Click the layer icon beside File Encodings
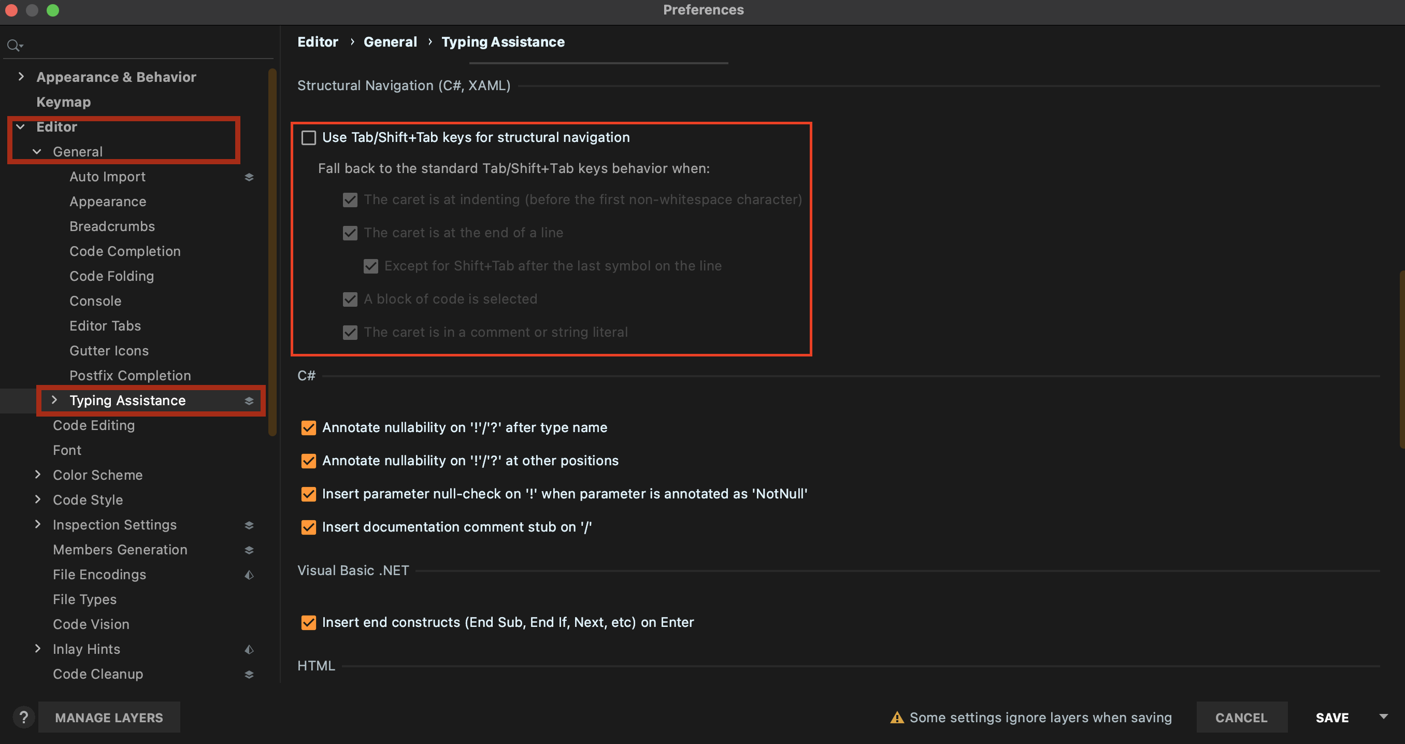Viewport: 1405px width, 744px height. tap(249, 575)
